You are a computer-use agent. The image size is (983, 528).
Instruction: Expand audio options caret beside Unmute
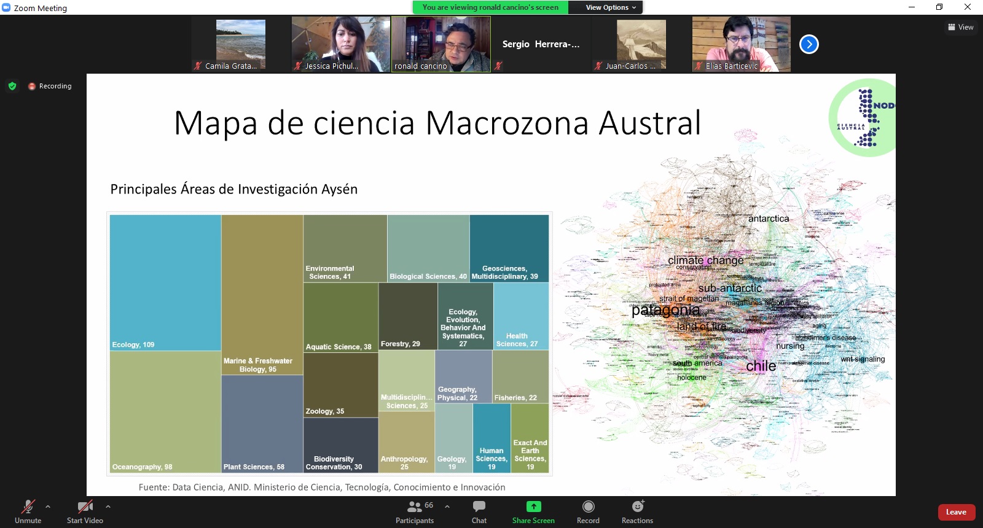tap(48, 507)
